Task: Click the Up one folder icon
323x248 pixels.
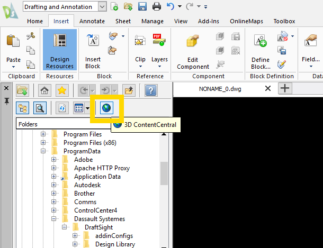Action: (129, 90)
